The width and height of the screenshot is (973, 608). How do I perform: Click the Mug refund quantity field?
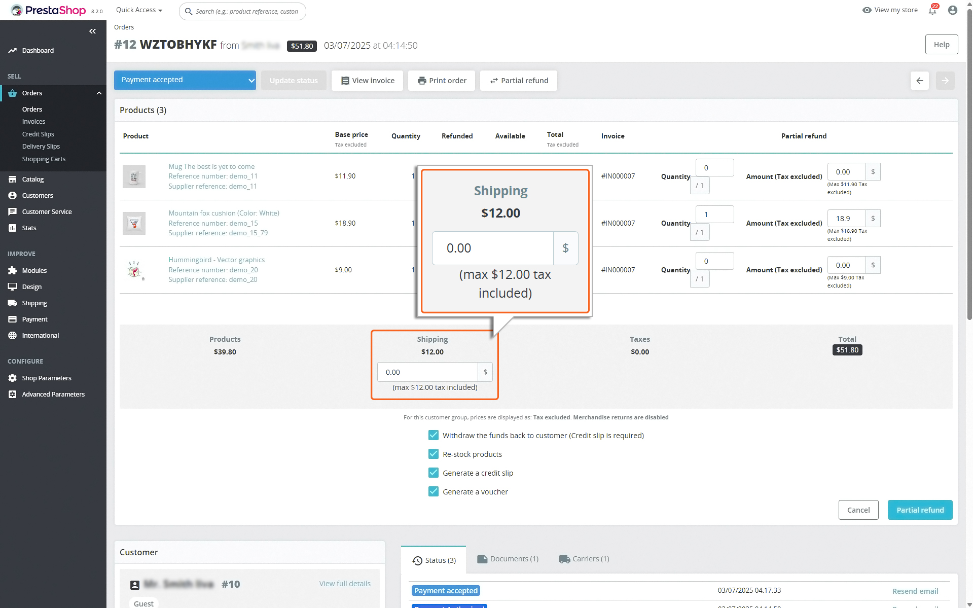pos(714,168)
